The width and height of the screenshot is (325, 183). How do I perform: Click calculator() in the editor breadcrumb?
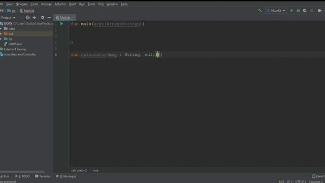click(x=79, y=170)
